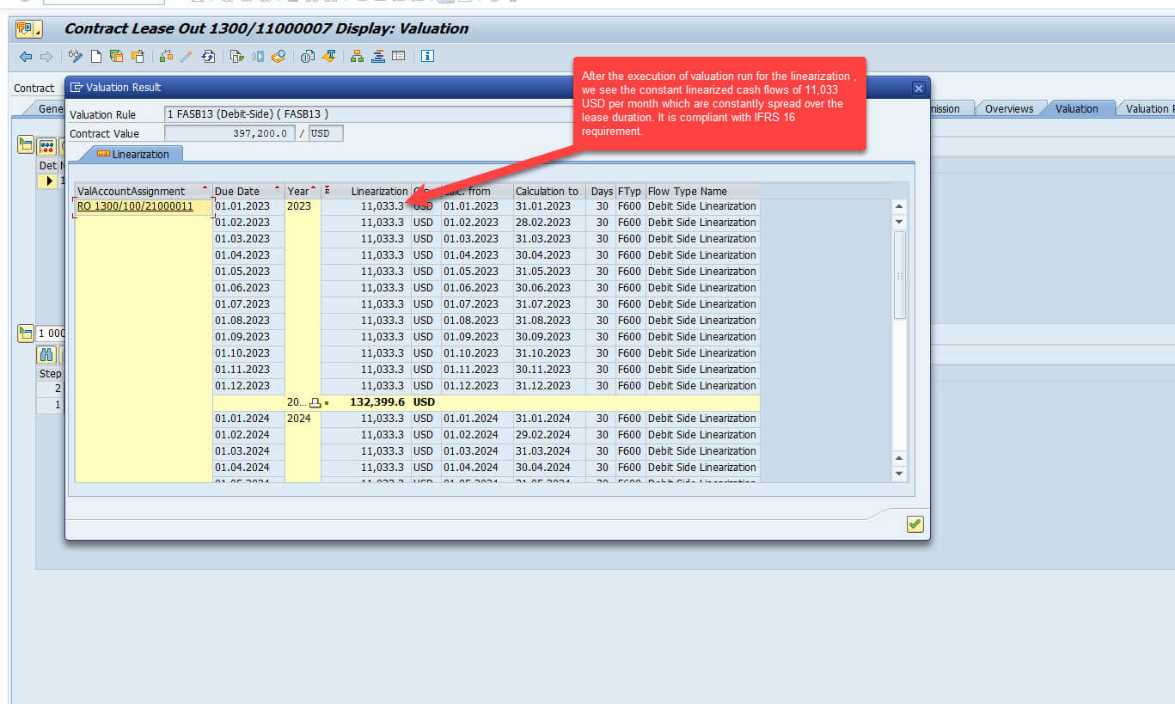Click the Linearization column total icon
This screenshot has width=1175, height=704.
[327, 191]
